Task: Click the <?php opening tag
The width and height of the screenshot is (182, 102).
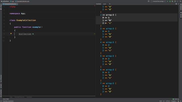Action: point(13,7)
